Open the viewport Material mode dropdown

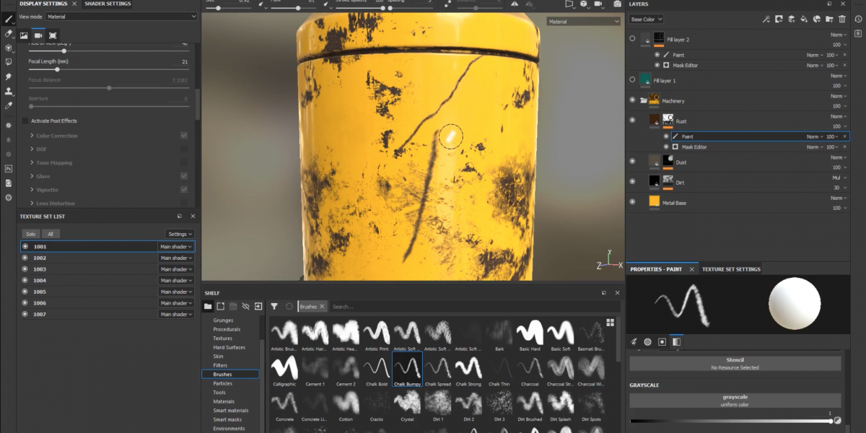583,22
